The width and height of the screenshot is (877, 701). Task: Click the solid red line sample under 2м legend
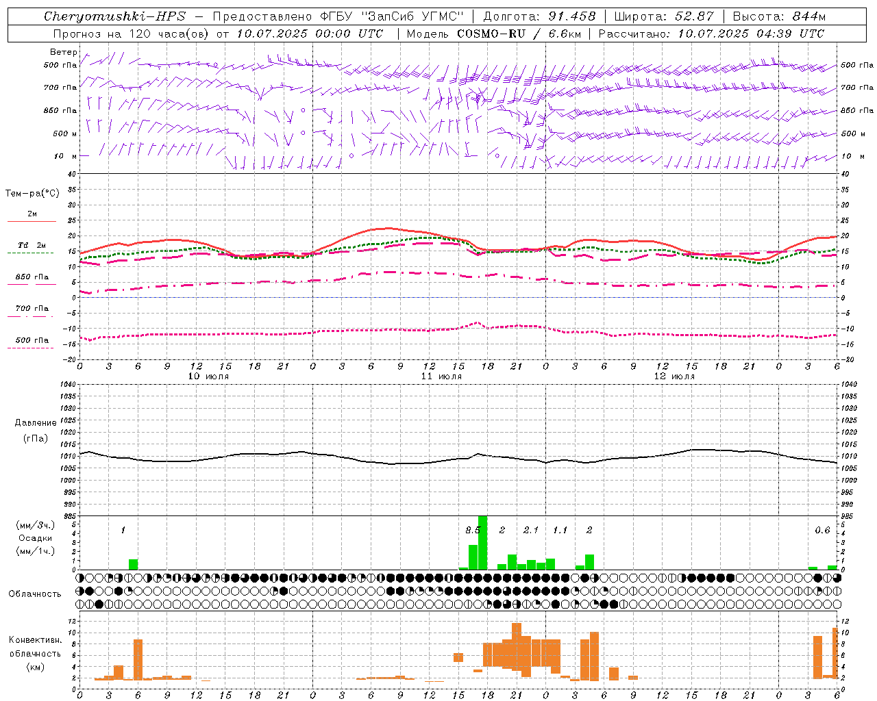tap(32, 222)
